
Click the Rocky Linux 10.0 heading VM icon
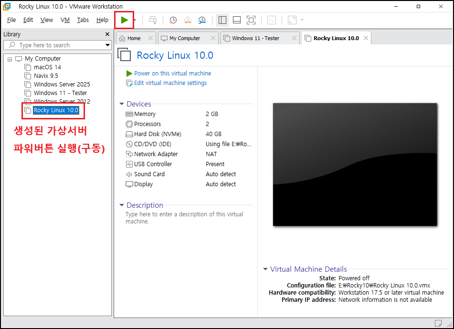(x=125, y=54)
